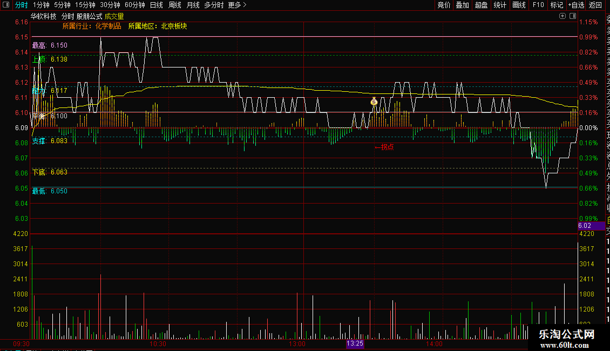
Task: Switch to the 15分钟 period
Action: click(85, 5)
